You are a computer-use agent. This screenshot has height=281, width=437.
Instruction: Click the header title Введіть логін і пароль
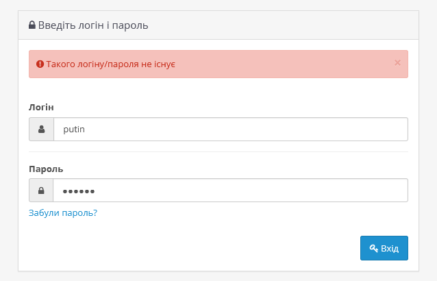[93, 25]
